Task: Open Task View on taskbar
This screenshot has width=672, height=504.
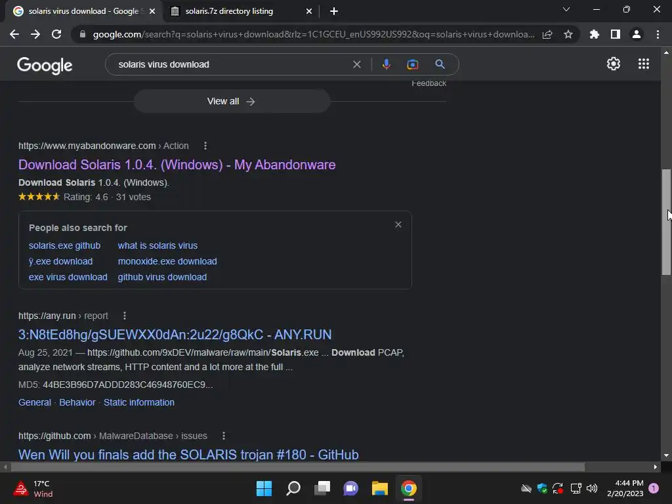Action: click(x=322, y=488)
